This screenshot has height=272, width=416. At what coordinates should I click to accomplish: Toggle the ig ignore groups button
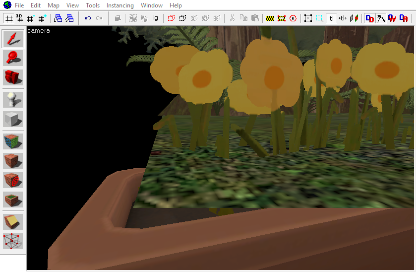(x=156, y=18)
